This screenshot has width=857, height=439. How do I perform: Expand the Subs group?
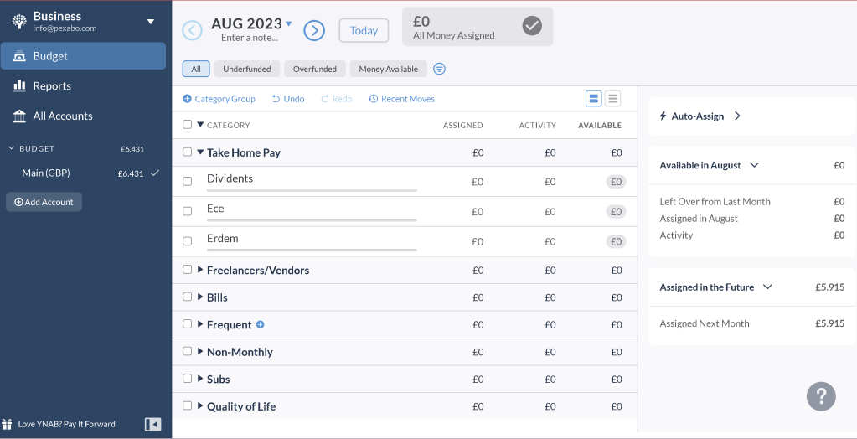point(200,379)
